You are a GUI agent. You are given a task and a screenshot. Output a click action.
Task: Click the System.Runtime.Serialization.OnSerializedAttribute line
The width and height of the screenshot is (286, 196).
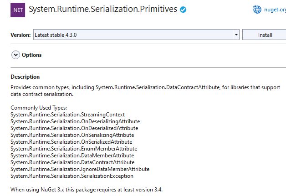(x=71, y=142)
